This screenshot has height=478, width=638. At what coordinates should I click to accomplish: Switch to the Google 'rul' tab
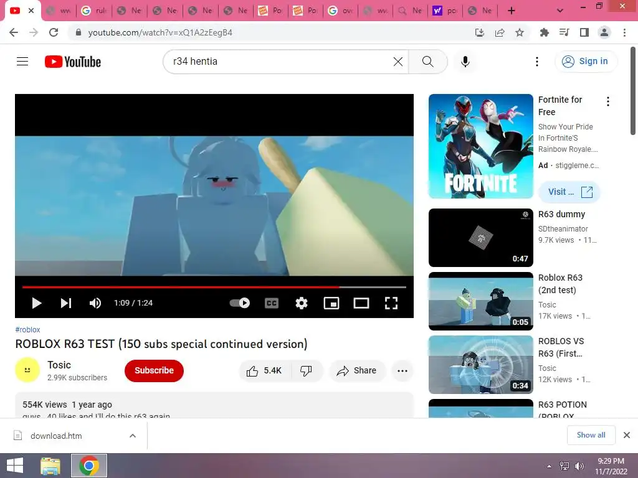point(94,11)
